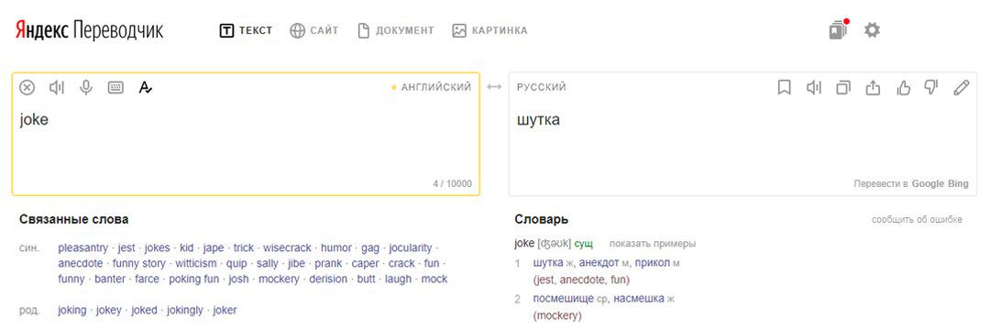Viewport: 990px width, 330px height.
Task: Switch to the САЙТ tab
Action: (314, 30)
